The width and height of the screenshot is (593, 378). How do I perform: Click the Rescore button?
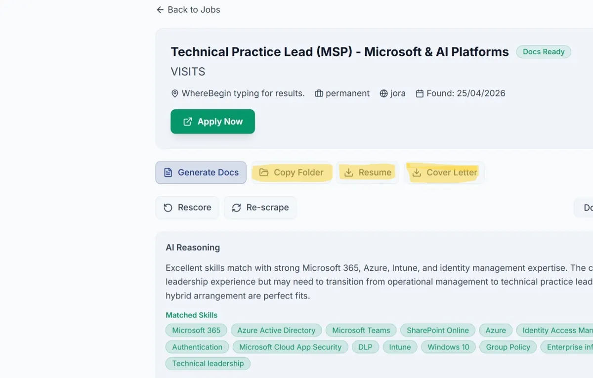tap(187, 208)
